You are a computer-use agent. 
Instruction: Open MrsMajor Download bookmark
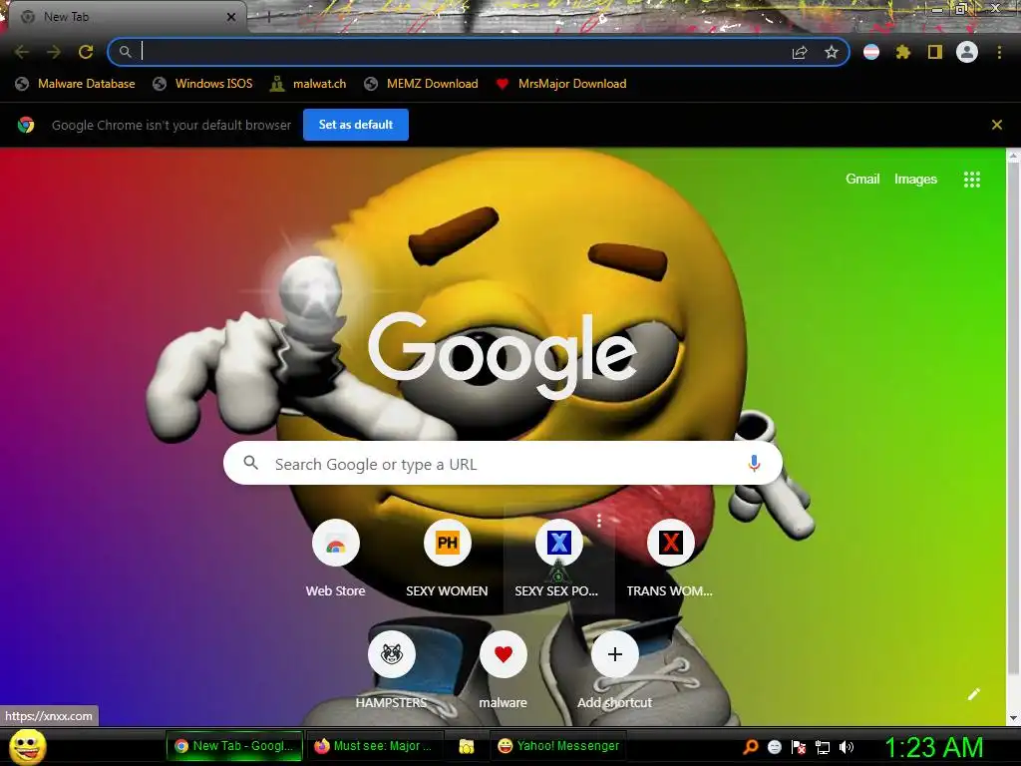pos(561,84)
